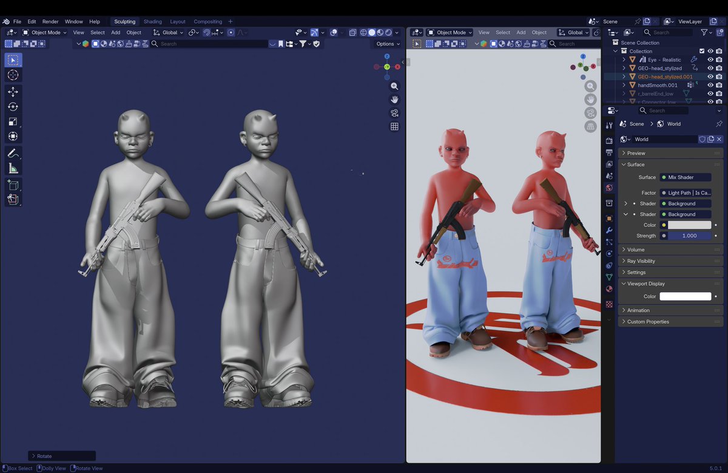The image size is (728, 473).
Task: Click the pan hand icon in left viewport
Action: [x=394, y=100]
